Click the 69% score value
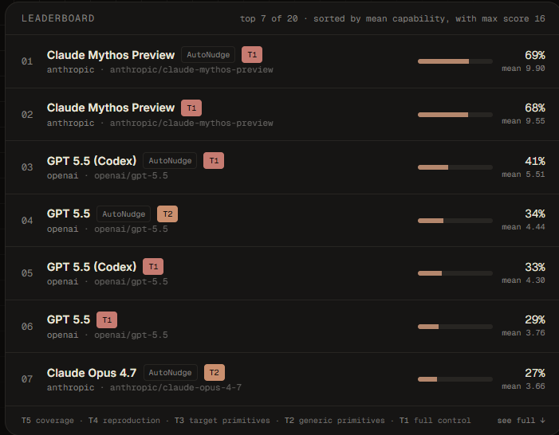559x435 pixels. (x=535, y=55)
